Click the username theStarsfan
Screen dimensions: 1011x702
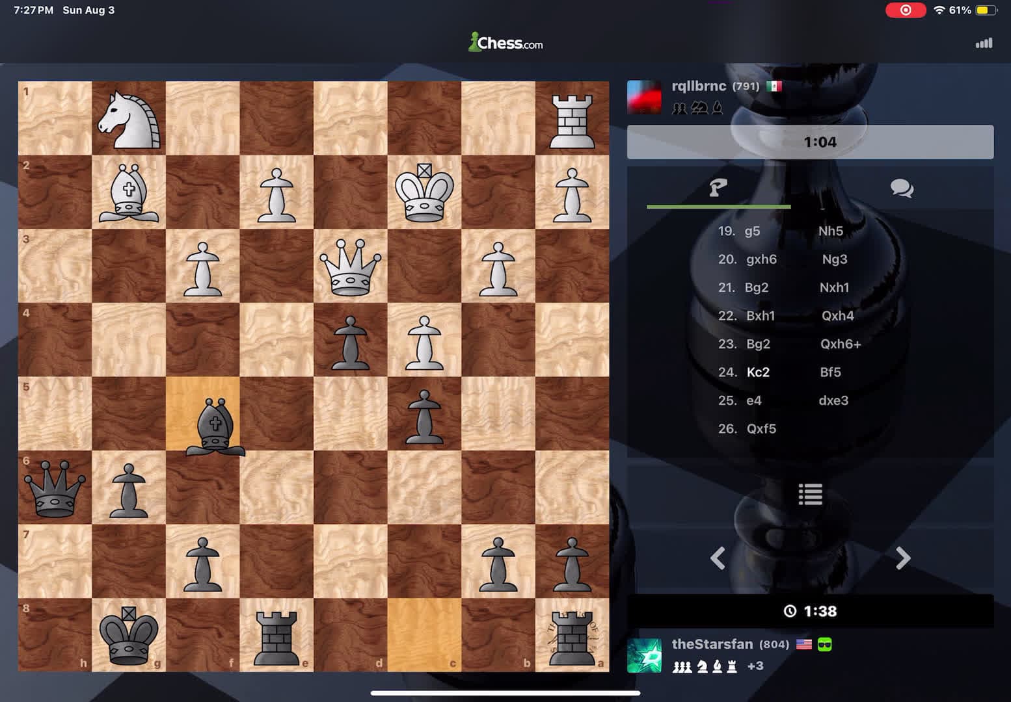point(712,644)
